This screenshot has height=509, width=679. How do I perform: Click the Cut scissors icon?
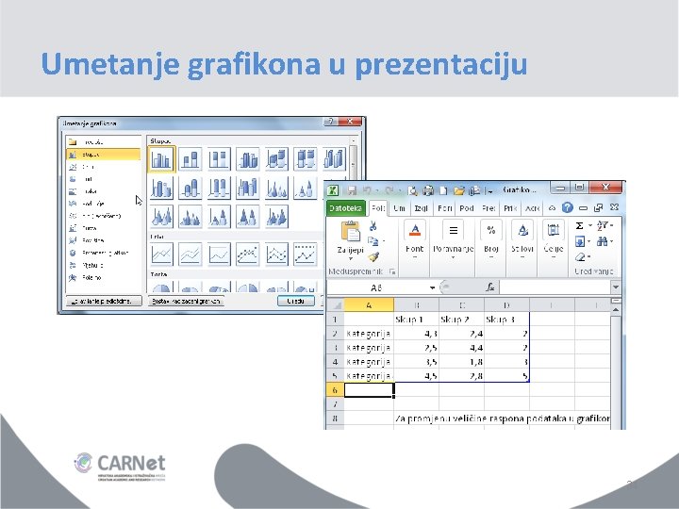click(x=373, y=225)
